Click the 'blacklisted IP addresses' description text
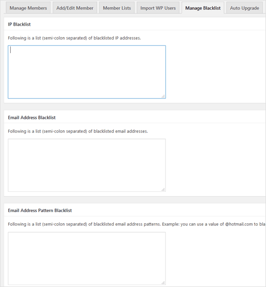 74,38
